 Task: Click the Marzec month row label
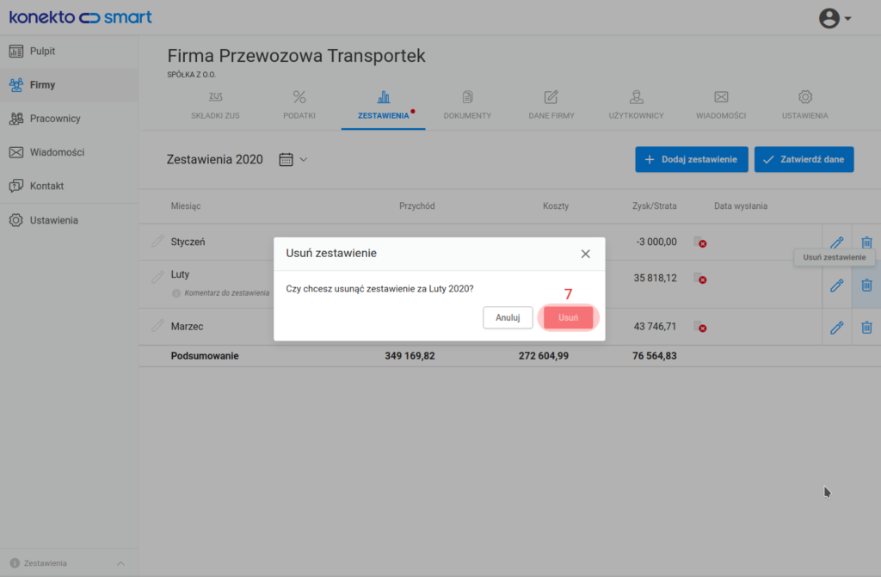click(x=187, y=327)
